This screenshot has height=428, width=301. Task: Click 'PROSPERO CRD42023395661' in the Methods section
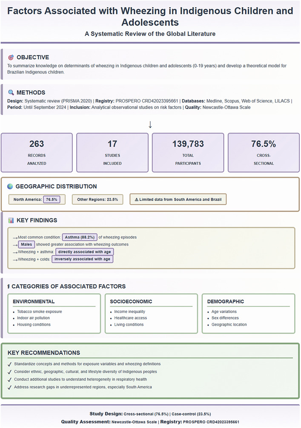147,101
